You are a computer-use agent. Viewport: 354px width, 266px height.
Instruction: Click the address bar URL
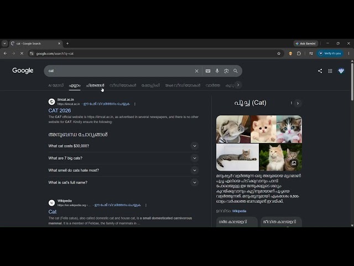point(55,54)
